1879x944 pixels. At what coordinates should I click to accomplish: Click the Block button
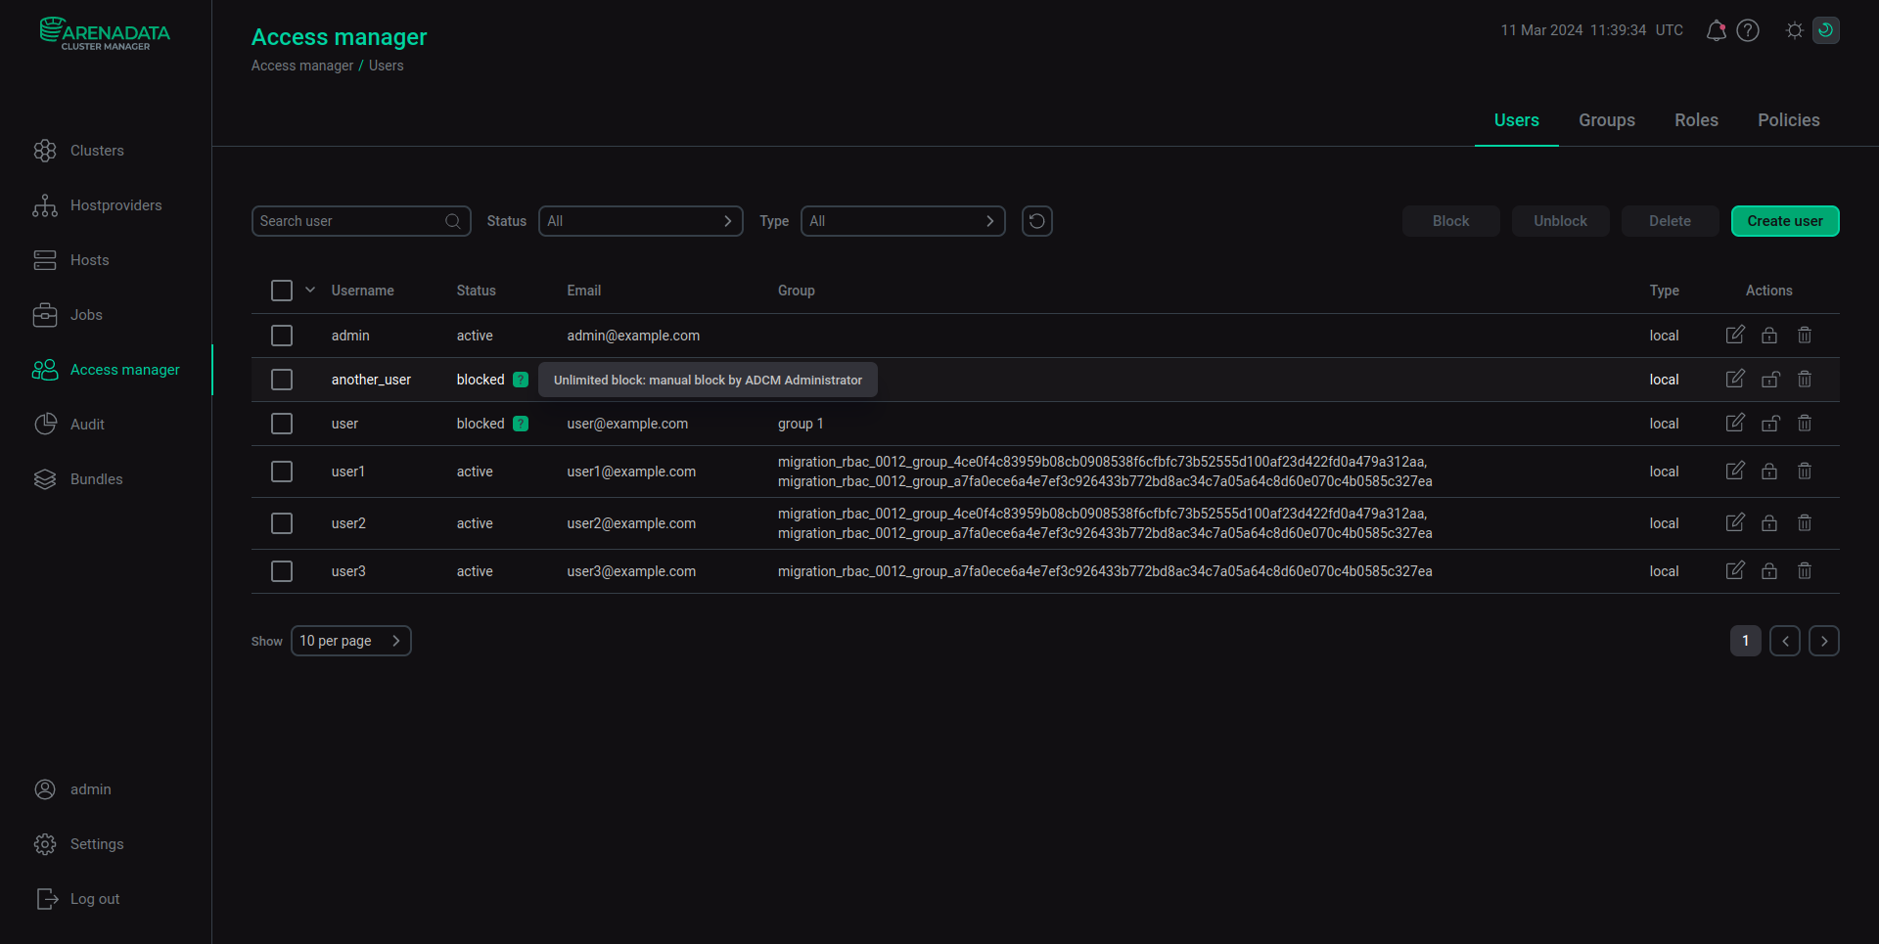pos(1450,221)
